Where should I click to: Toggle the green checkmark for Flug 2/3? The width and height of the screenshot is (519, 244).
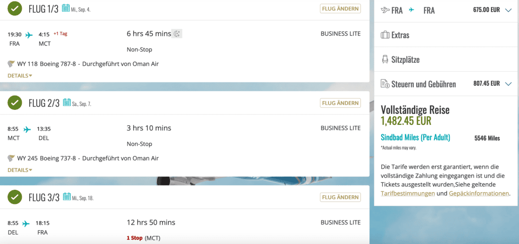[16, 102]
